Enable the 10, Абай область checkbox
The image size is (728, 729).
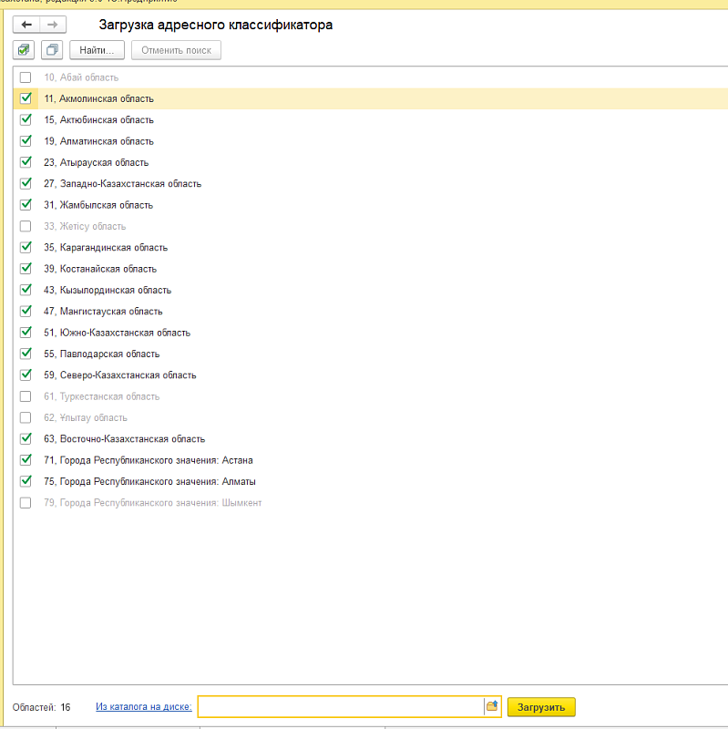[x=26, y=77]
